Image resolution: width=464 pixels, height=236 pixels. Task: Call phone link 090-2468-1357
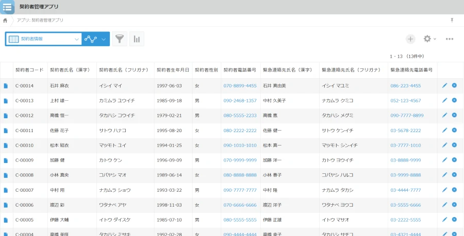click(x=240, y=101)
